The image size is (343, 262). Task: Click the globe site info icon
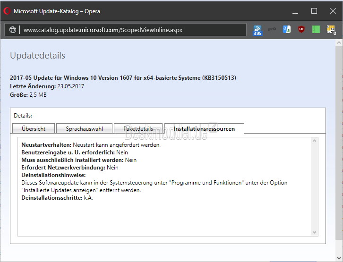[13, 30]
